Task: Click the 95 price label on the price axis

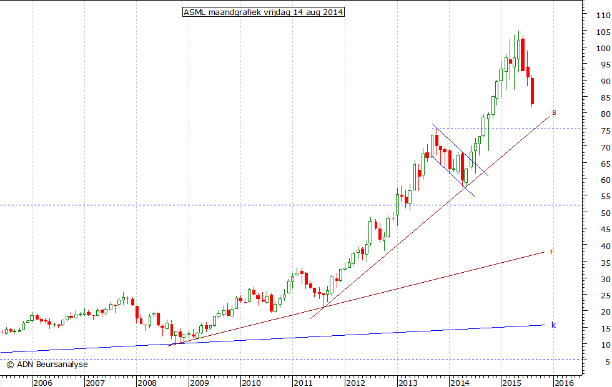Action: (x=606, y=65)
